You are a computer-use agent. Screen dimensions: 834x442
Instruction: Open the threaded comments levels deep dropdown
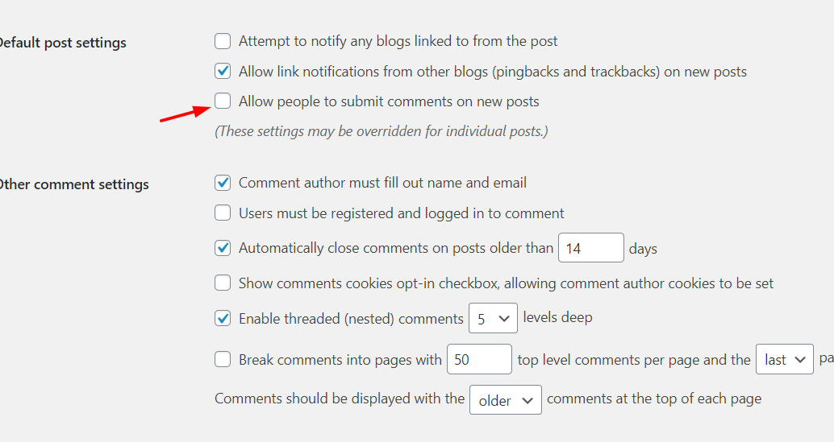[493, 318]
